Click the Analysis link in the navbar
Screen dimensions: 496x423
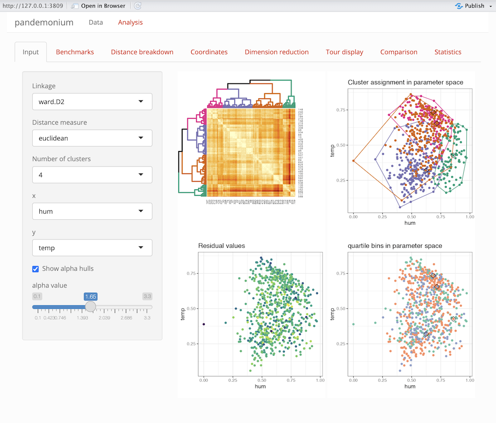(130, 22)
